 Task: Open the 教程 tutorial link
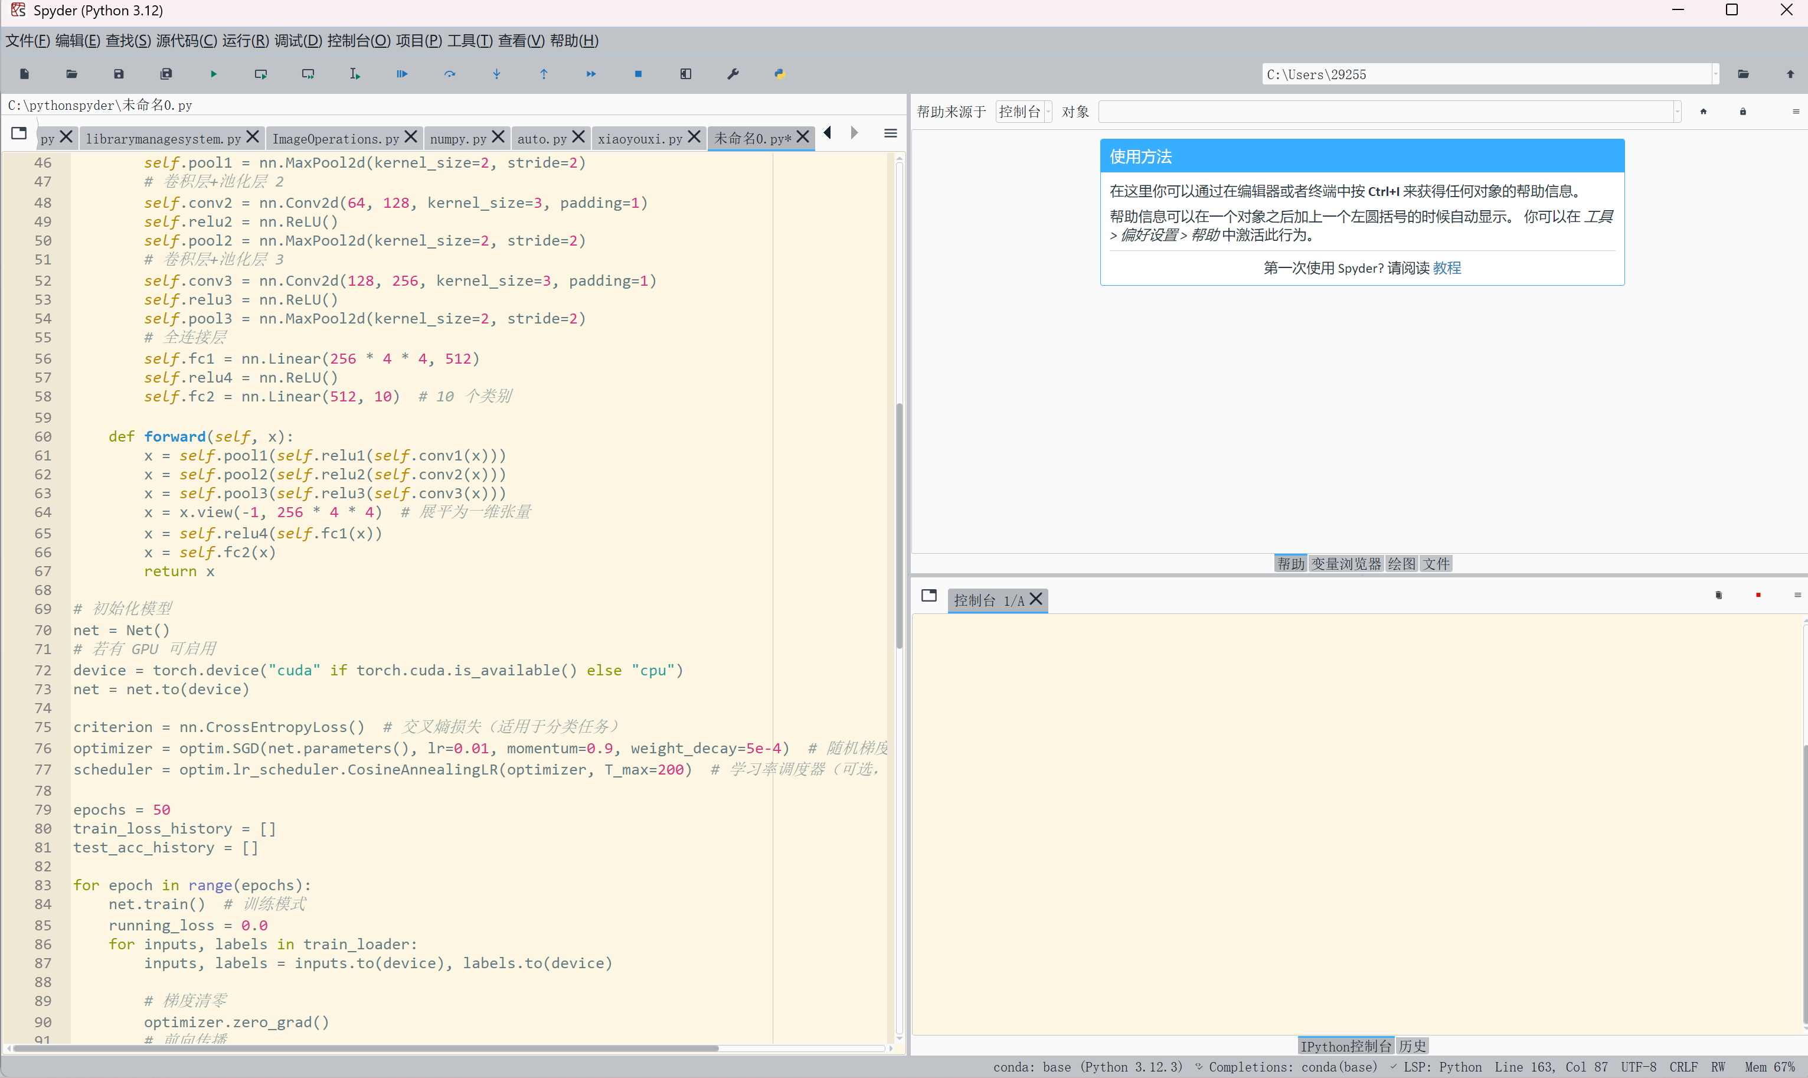point(1446,268)
